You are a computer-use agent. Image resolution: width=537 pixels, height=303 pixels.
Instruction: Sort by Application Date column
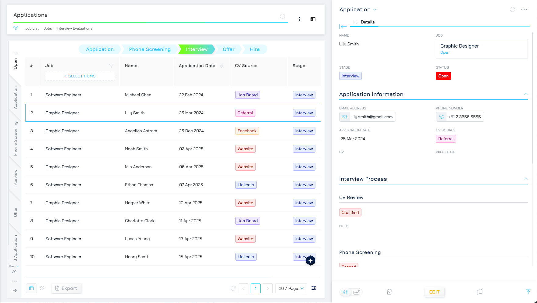click(x=222, y=66)
